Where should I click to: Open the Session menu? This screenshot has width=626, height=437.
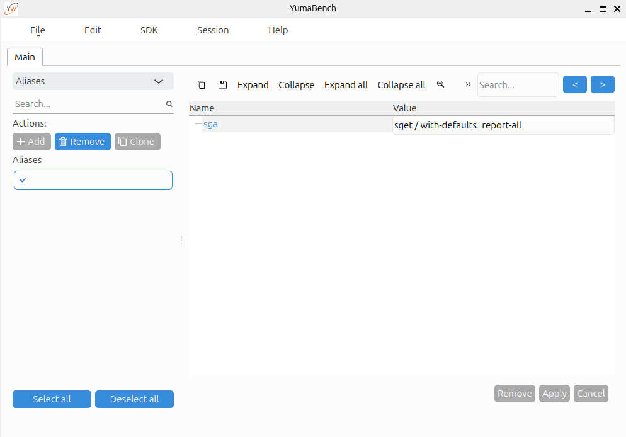point(213,30)
